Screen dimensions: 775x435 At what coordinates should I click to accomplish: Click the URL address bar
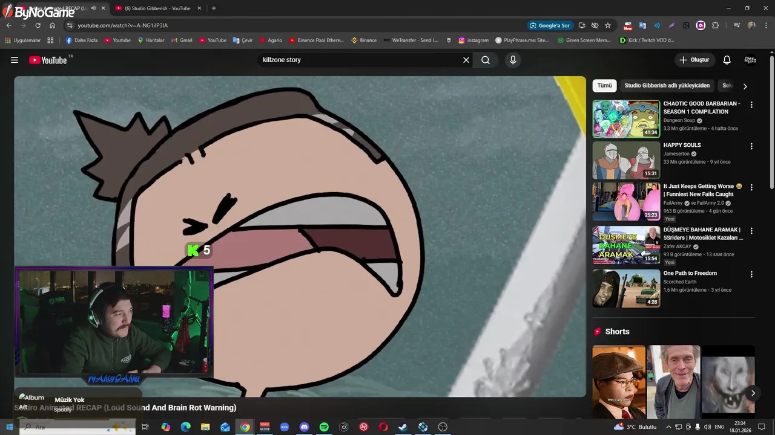pos(291,25)
